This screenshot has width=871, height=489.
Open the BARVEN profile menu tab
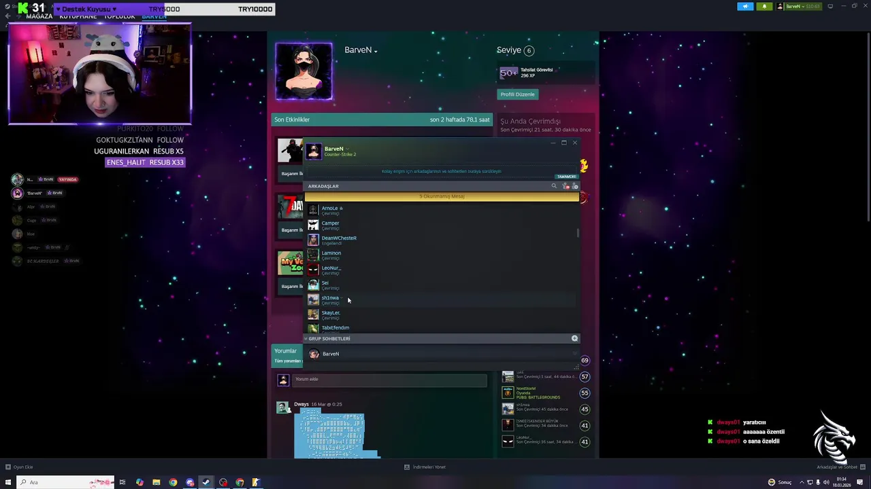pyautogui.click(x=154, y=16)
